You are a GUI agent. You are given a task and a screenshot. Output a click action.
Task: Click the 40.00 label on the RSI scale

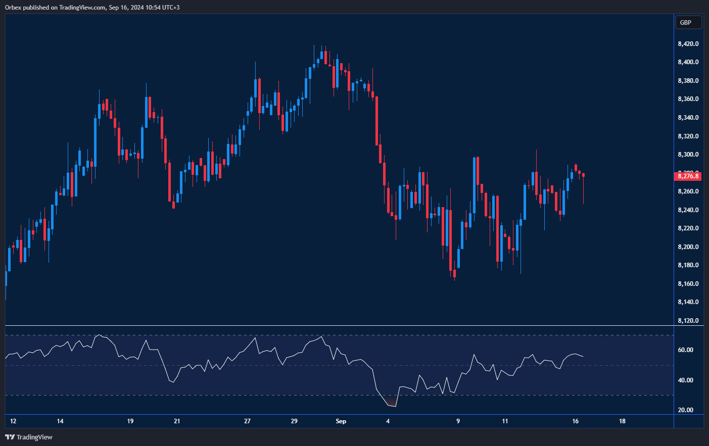click(685, 380)
